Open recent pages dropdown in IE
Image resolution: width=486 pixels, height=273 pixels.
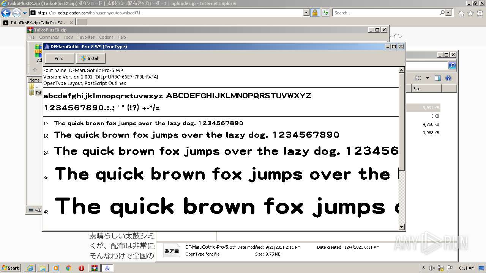tap(25, 13)
